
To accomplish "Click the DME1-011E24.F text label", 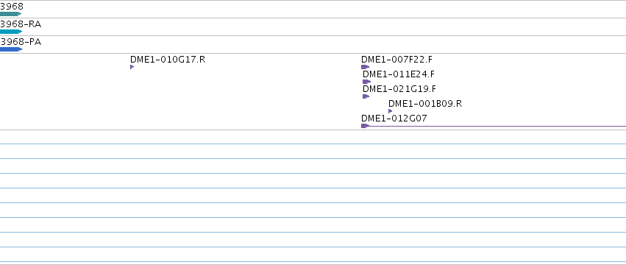I will 399,74.
